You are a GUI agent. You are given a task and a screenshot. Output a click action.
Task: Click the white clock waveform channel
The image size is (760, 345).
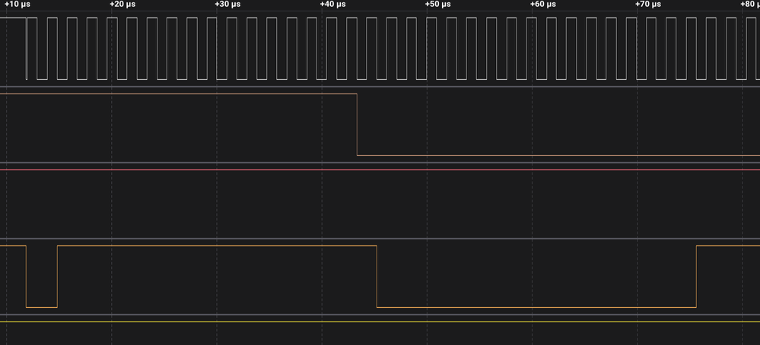pos(380,49)
